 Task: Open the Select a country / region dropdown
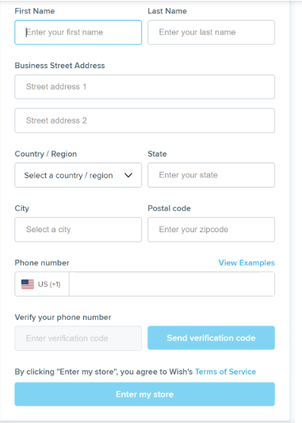coord(78,175)
